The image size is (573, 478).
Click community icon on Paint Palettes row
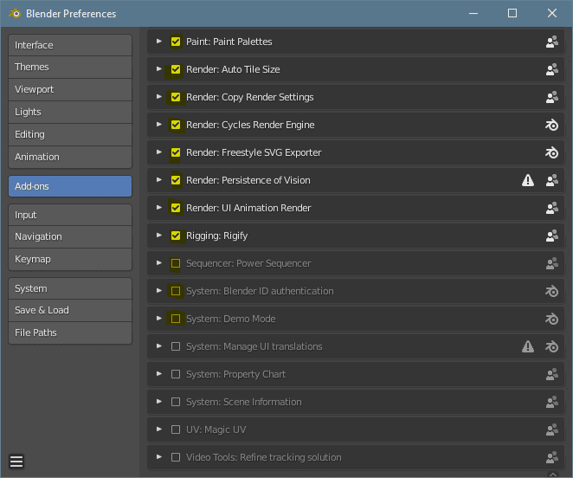[552, 42]
